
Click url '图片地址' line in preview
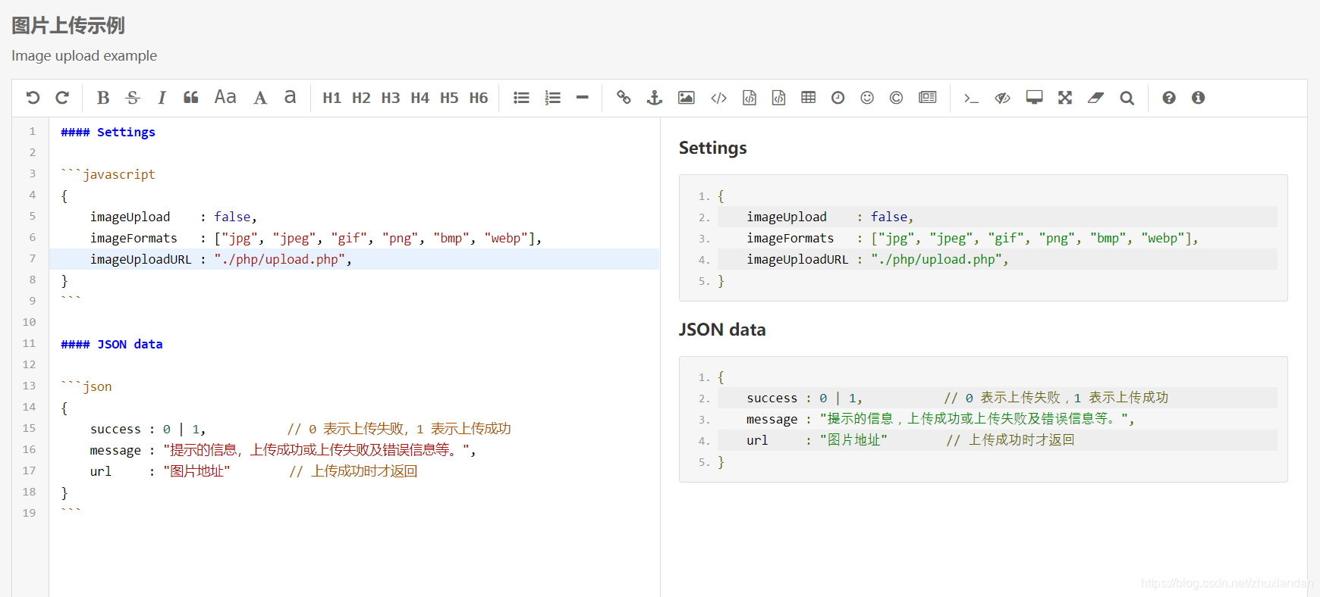997,440
